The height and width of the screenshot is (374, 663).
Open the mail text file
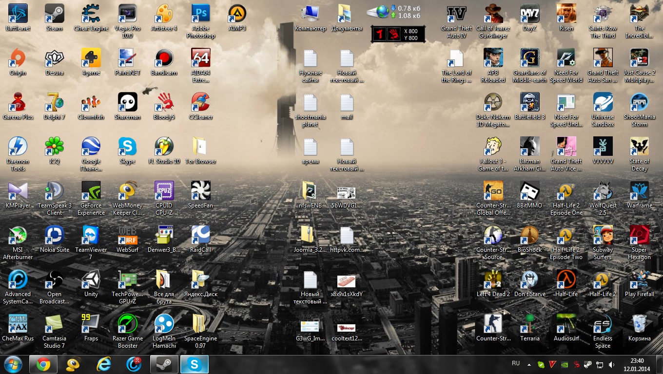[347, 107]
